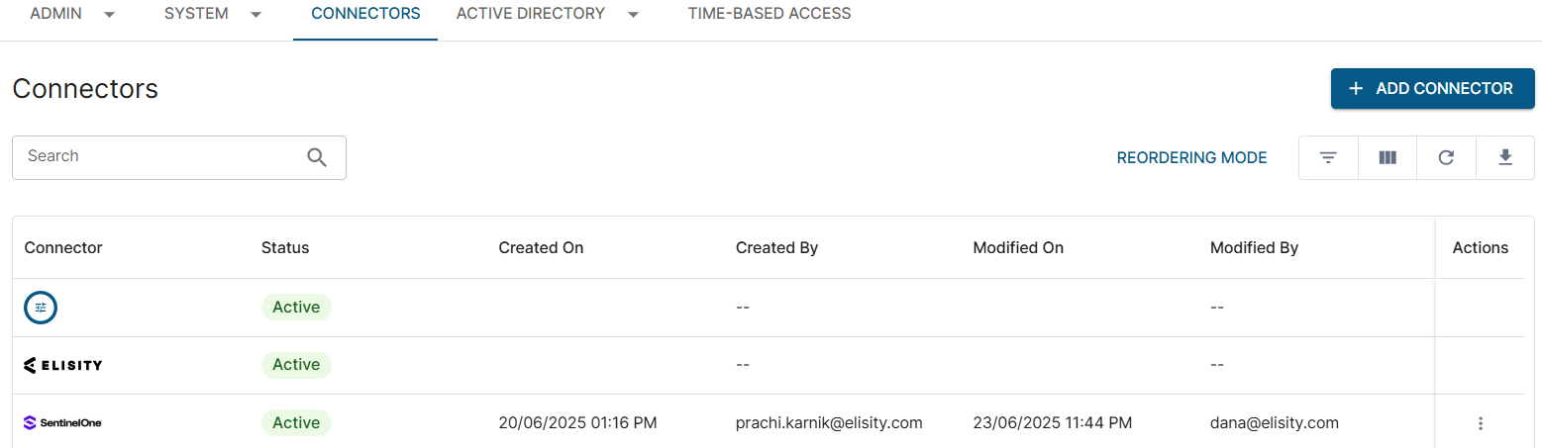This screenshot has height=448, width=1542.
Task: Click the download export icon
Action: coord(1505,157)
